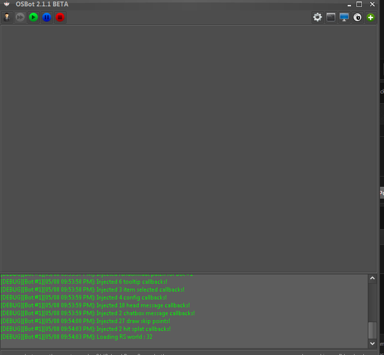Select log line 'Injected 27 draw skip points!'

click(x=85, y=321)
